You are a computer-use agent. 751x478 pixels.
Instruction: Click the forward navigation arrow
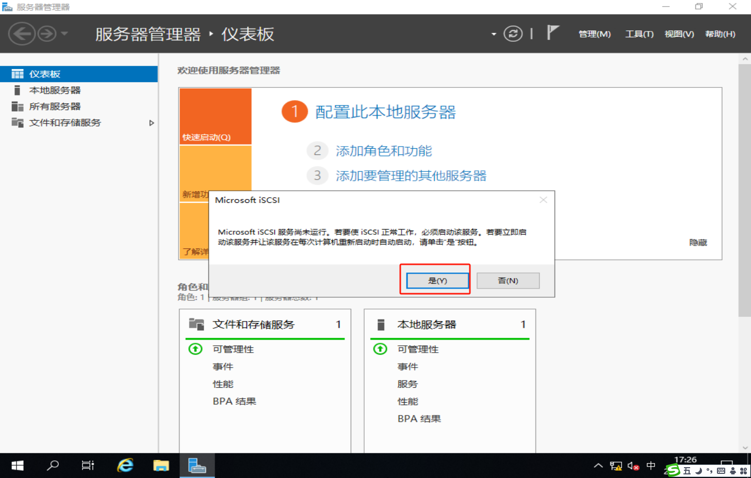(x=47, y=34)
